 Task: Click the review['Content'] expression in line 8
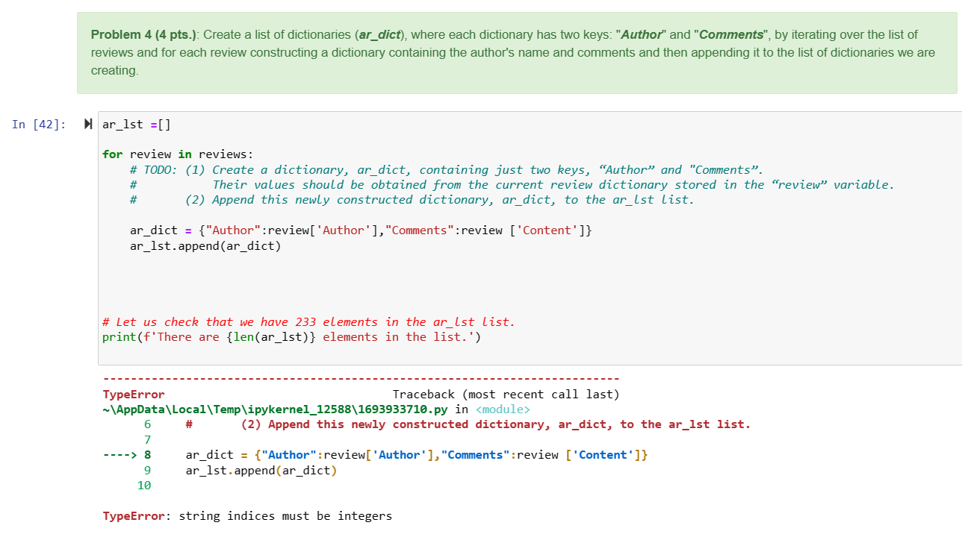click(598, 454)
